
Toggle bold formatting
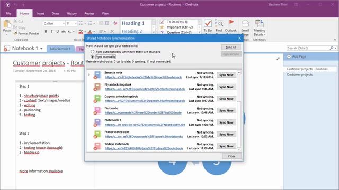(x=46, y=32)
